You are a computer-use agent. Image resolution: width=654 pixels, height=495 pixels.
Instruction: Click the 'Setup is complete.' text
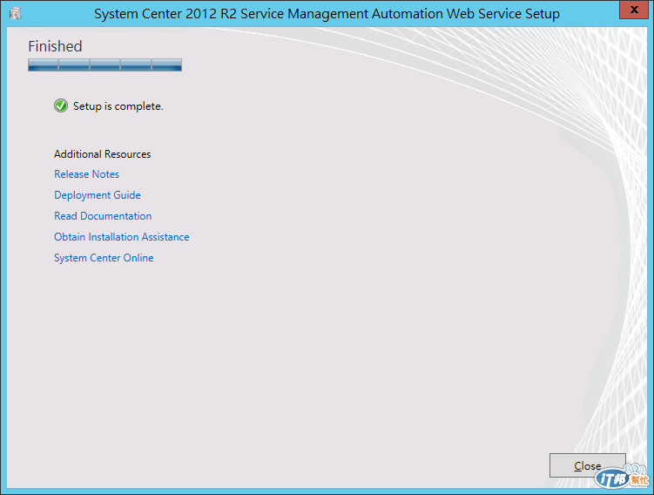click(118, 106)
